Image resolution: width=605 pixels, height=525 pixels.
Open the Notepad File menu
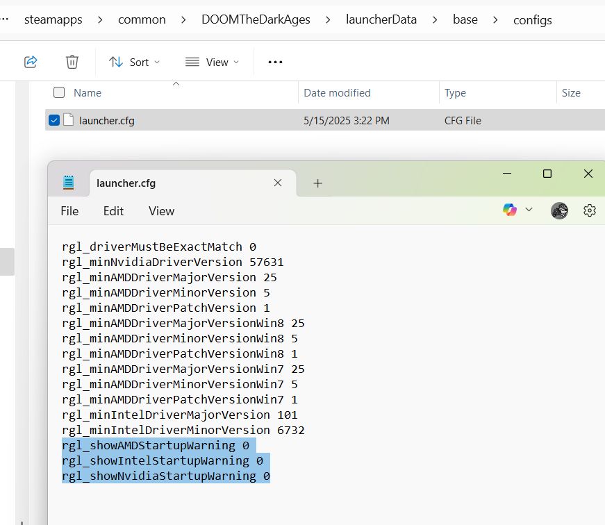69,211
